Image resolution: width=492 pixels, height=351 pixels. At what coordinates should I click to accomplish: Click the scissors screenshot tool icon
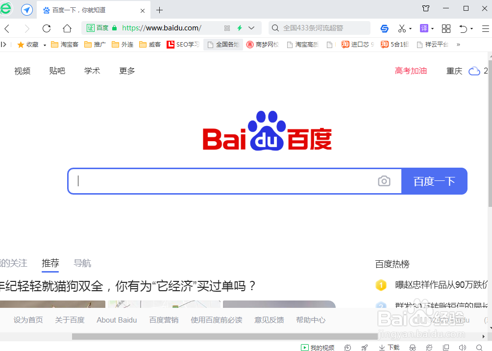tap(402, 28)
